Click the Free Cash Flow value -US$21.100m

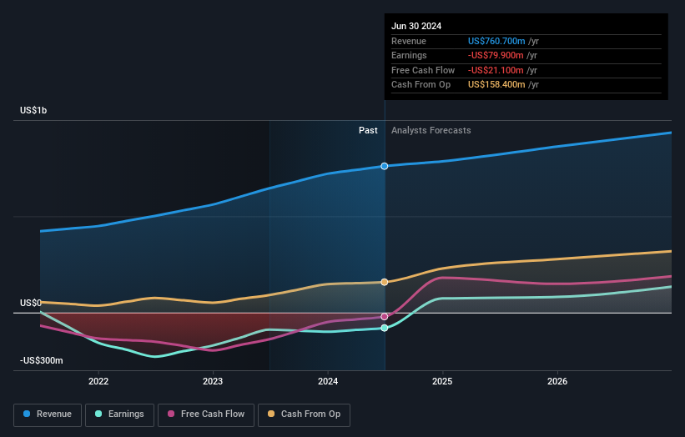click(496, 70)
